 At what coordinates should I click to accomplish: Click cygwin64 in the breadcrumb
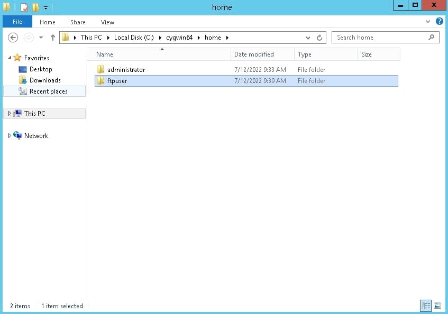coord(179,38)
